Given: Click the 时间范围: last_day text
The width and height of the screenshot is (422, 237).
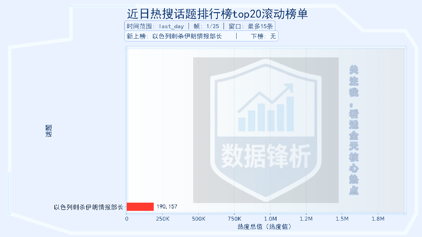Looking at the screenshot, I should click(155, 26).
